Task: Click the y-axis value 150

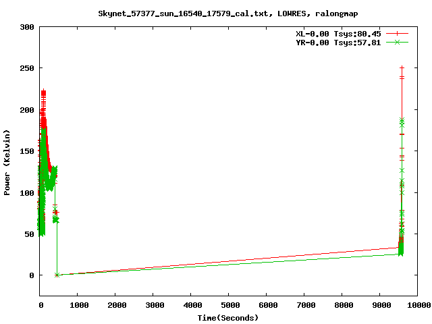Action: [x=27, y=151]
